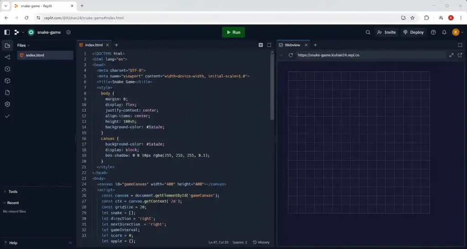Screen dimensions: 467x249
Task: Open the cube-shaped sidebar tool
Action: [7, 81]
